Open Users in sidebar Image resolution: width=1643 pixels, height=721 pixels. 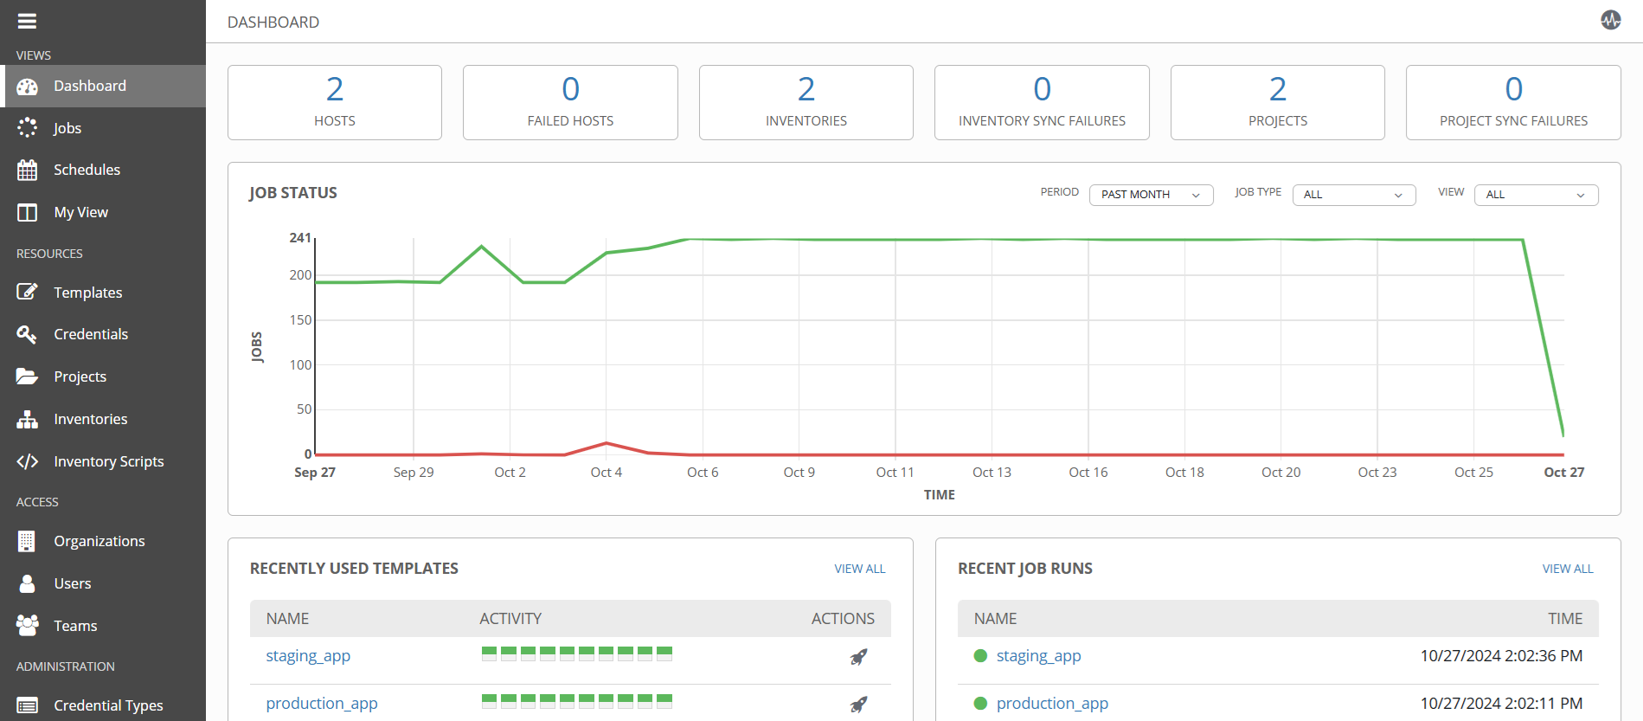[x=103, y=583]
